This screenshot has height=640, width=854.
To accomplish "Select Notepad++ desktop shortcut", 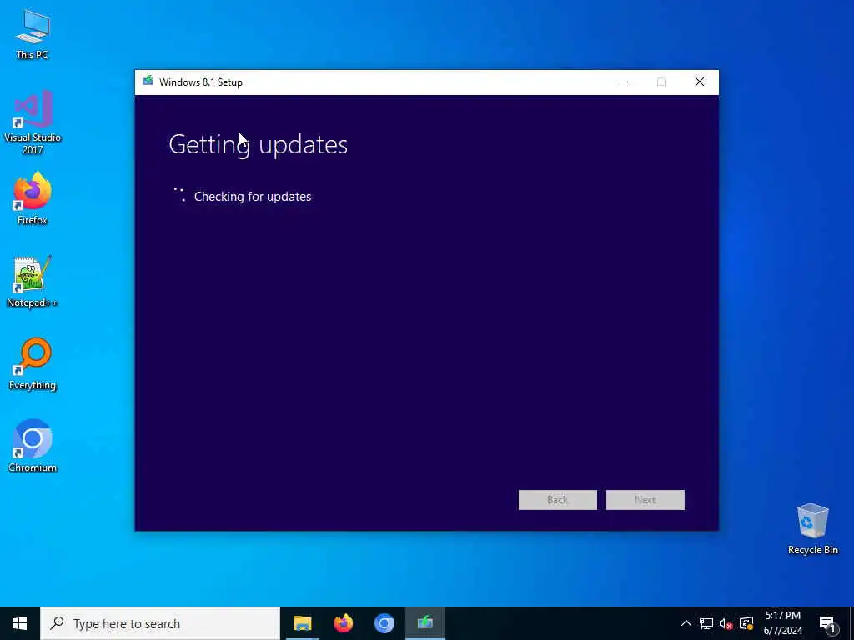I will 33,282.
